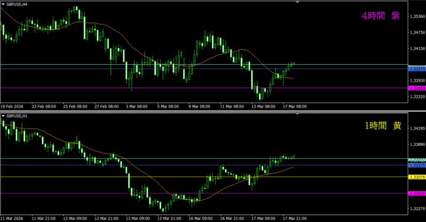Click the light green current price tag on H1

(x=417, y=159)
